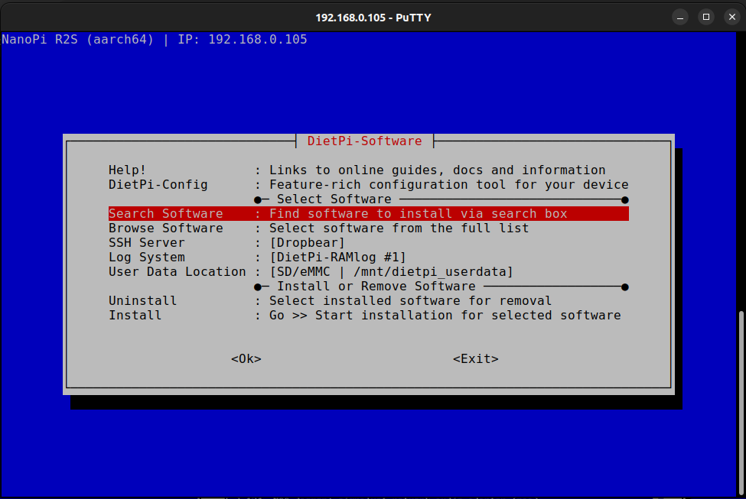The image size is (746, 499).
Task: Select the Install menu entry
Action: coord(135,316)
